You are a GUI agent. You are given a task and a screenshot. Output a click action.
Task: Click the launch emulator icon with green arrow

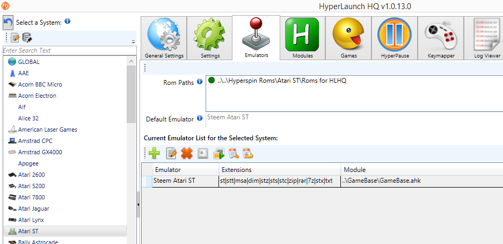pyautogui.click(x=218, y=154)
